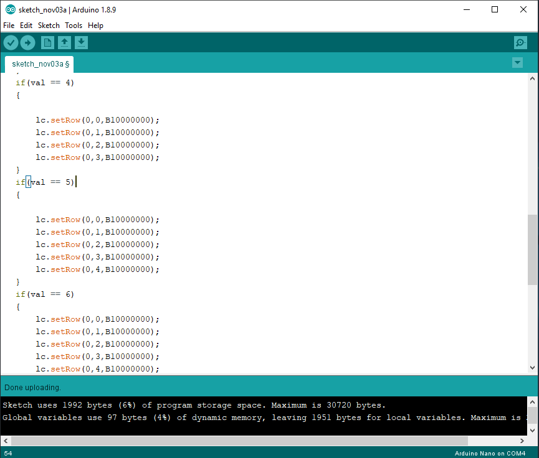The width and height of the screenshot is (539, 458).
Task: Click the line 'if(val == 5)'
Action: pyautogui.click(x=45, y=182)
